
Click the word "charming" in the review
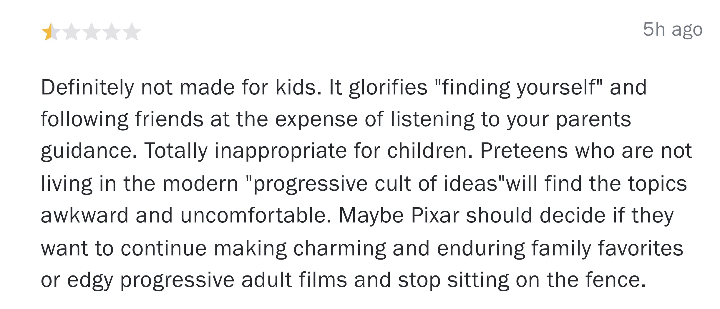pos(340,249)
